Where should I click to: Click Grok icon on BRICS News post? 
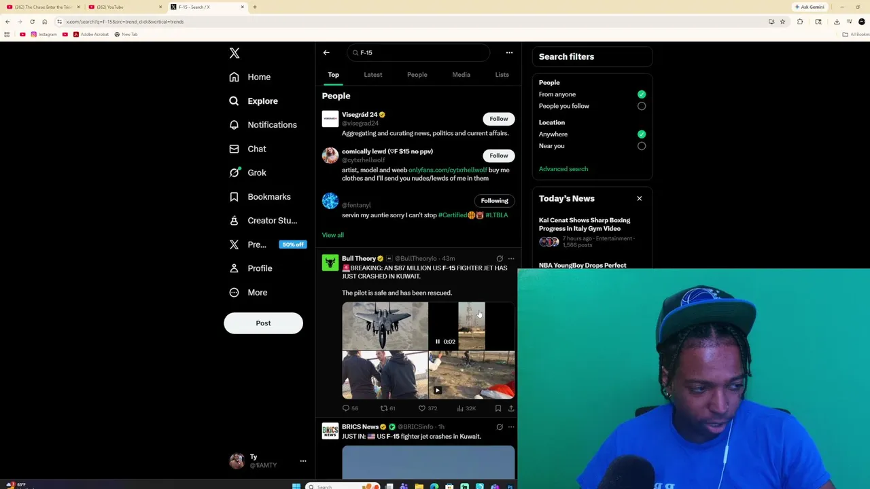click(499, 427)
